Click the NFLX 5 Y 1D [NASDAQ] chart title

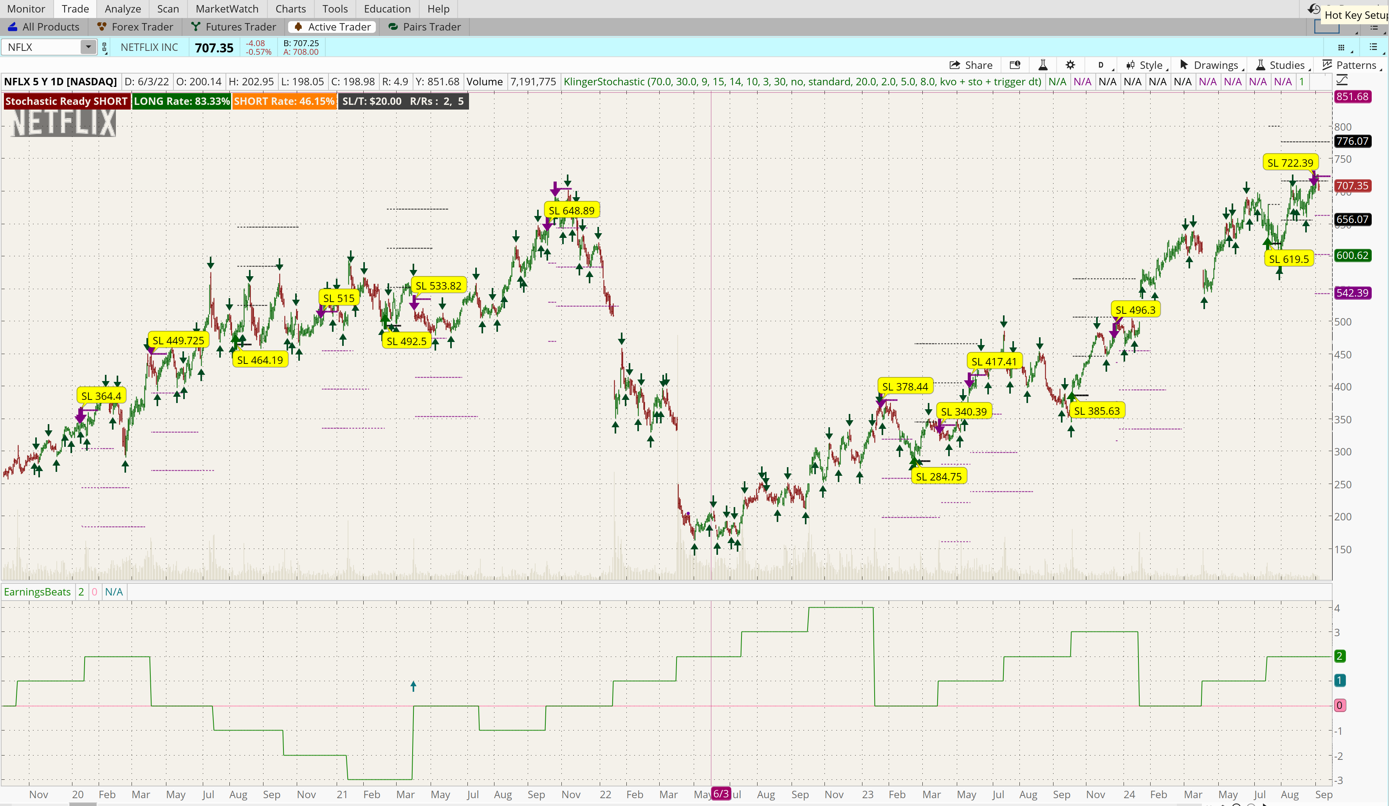(x=61, y=81)
